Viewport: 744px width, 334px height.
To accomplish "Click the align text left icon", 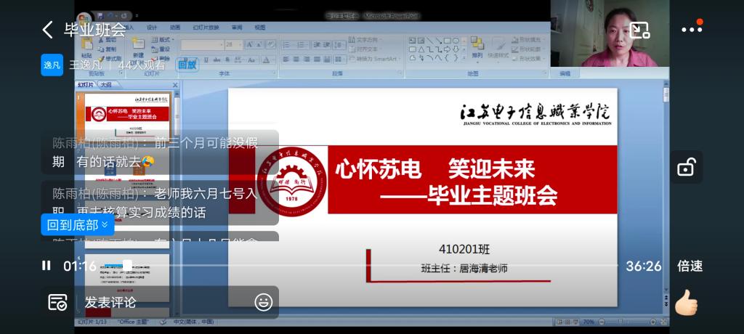I will (x=286, y=60).
